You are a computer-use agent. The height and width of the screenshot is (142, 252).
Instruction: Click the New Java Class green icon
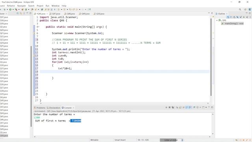(x=26, y=9)
